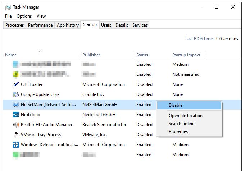Choose Disable in the context menu
This screenshot has height=171, width=245.
coord(189,105)
